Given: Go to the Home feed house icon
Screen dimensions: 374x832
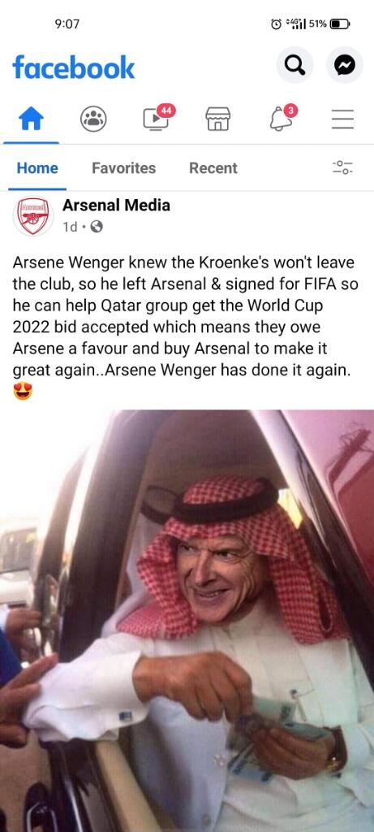Looking at the screenshot, I should coord(31,119).
